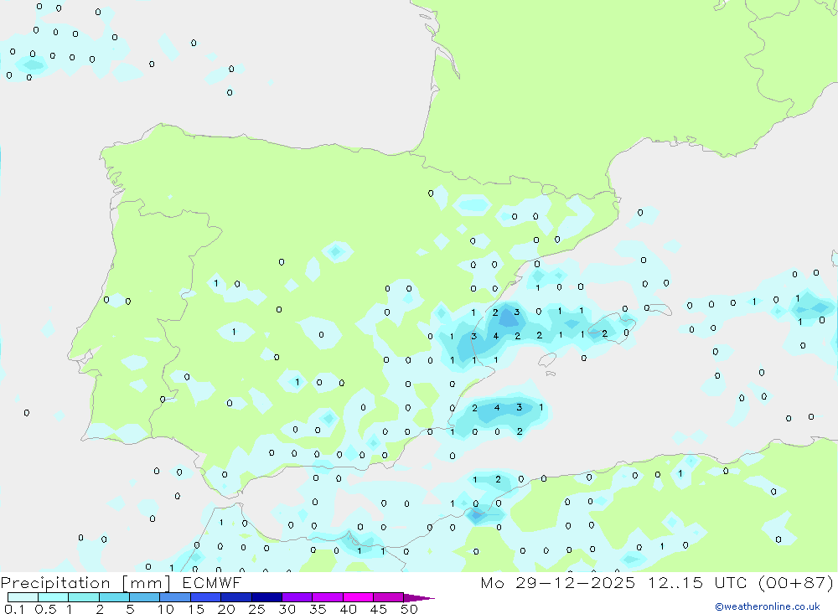The image size is (838, 614).
Task: Click the "Precipitation" title word
Action: coord(55,583)
